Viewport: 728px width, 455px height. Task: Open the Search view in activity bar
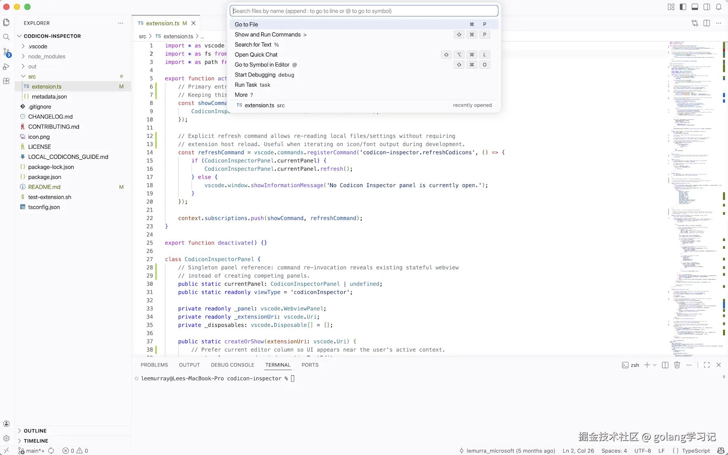tap(6, 37)
